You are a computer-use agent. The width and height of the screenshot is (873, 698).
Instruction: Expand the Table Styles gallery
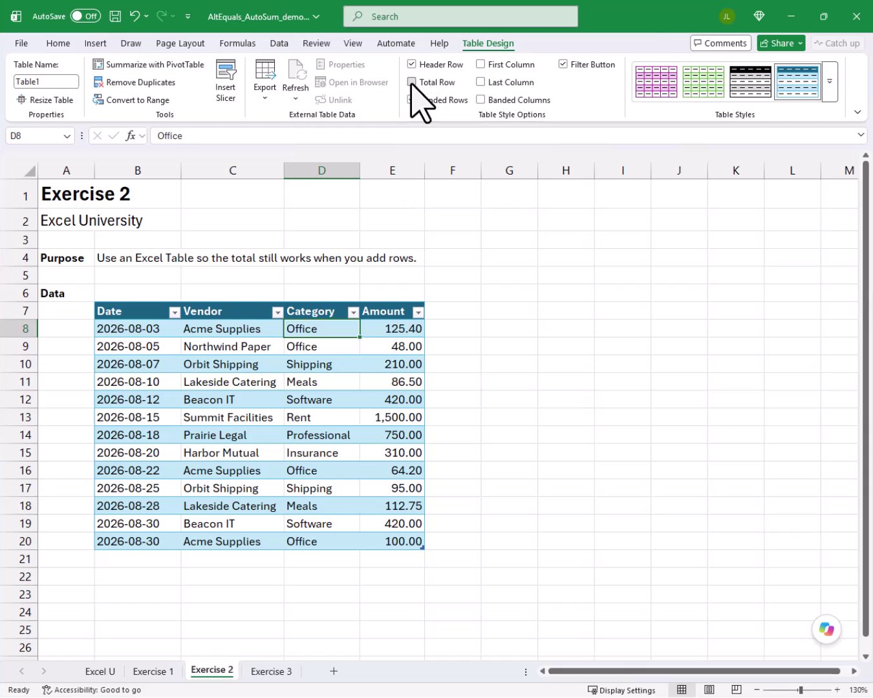[830, 81]
